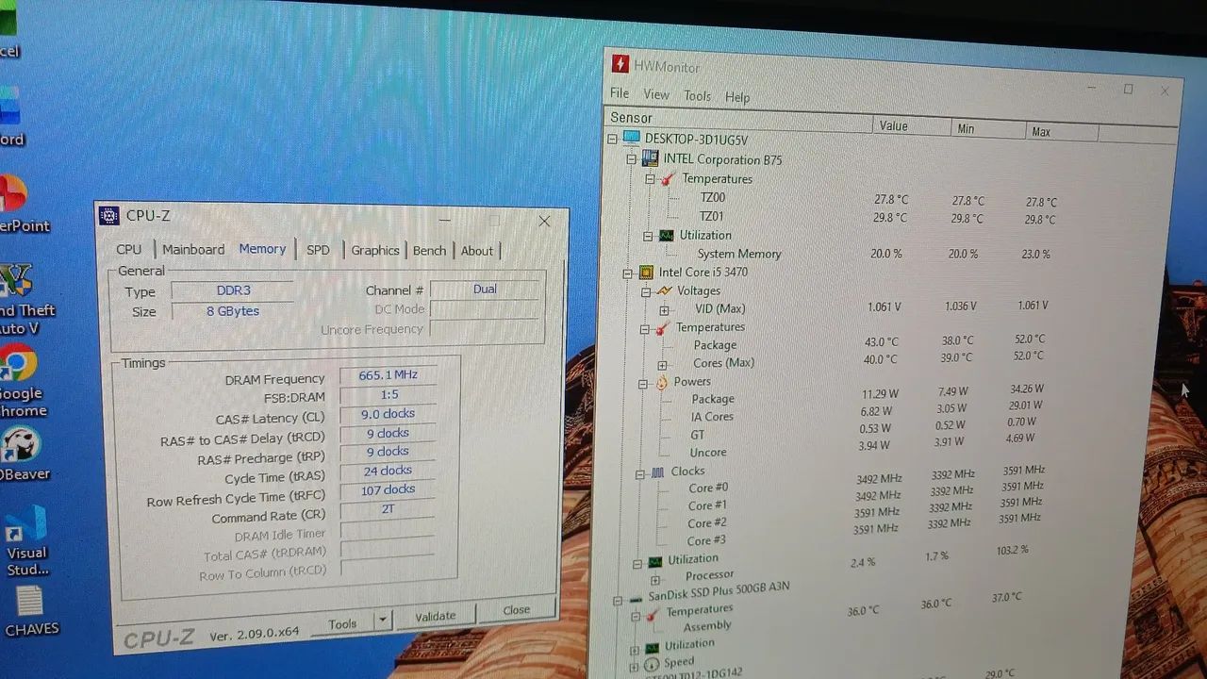Click the Tools button in CPU-Z

click(x=342, y=623)
